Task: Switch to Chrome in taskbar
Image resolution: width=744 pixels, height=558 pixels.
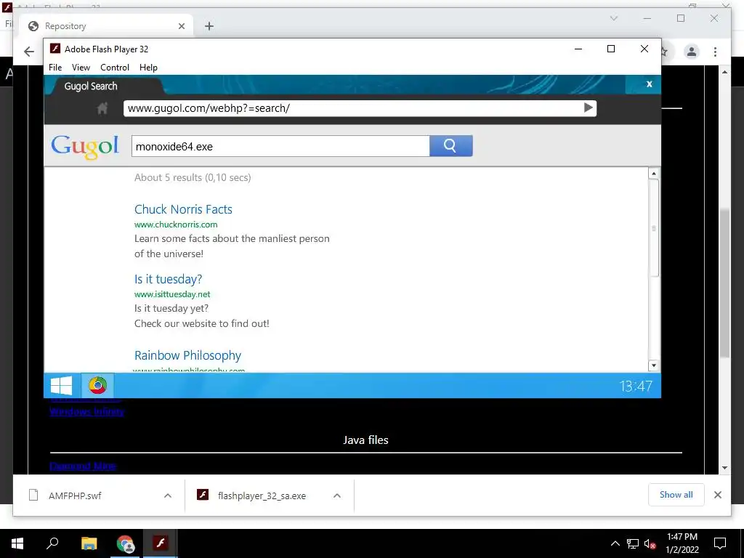Action: click(x=125, y=543)
